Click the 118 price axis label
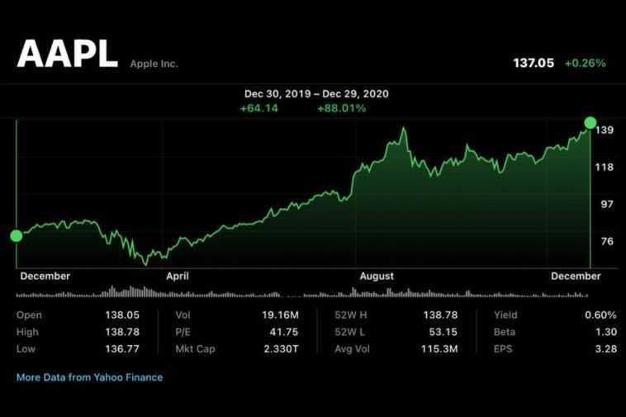The width and height of the screenshot is (626, 417). point(605,167)
